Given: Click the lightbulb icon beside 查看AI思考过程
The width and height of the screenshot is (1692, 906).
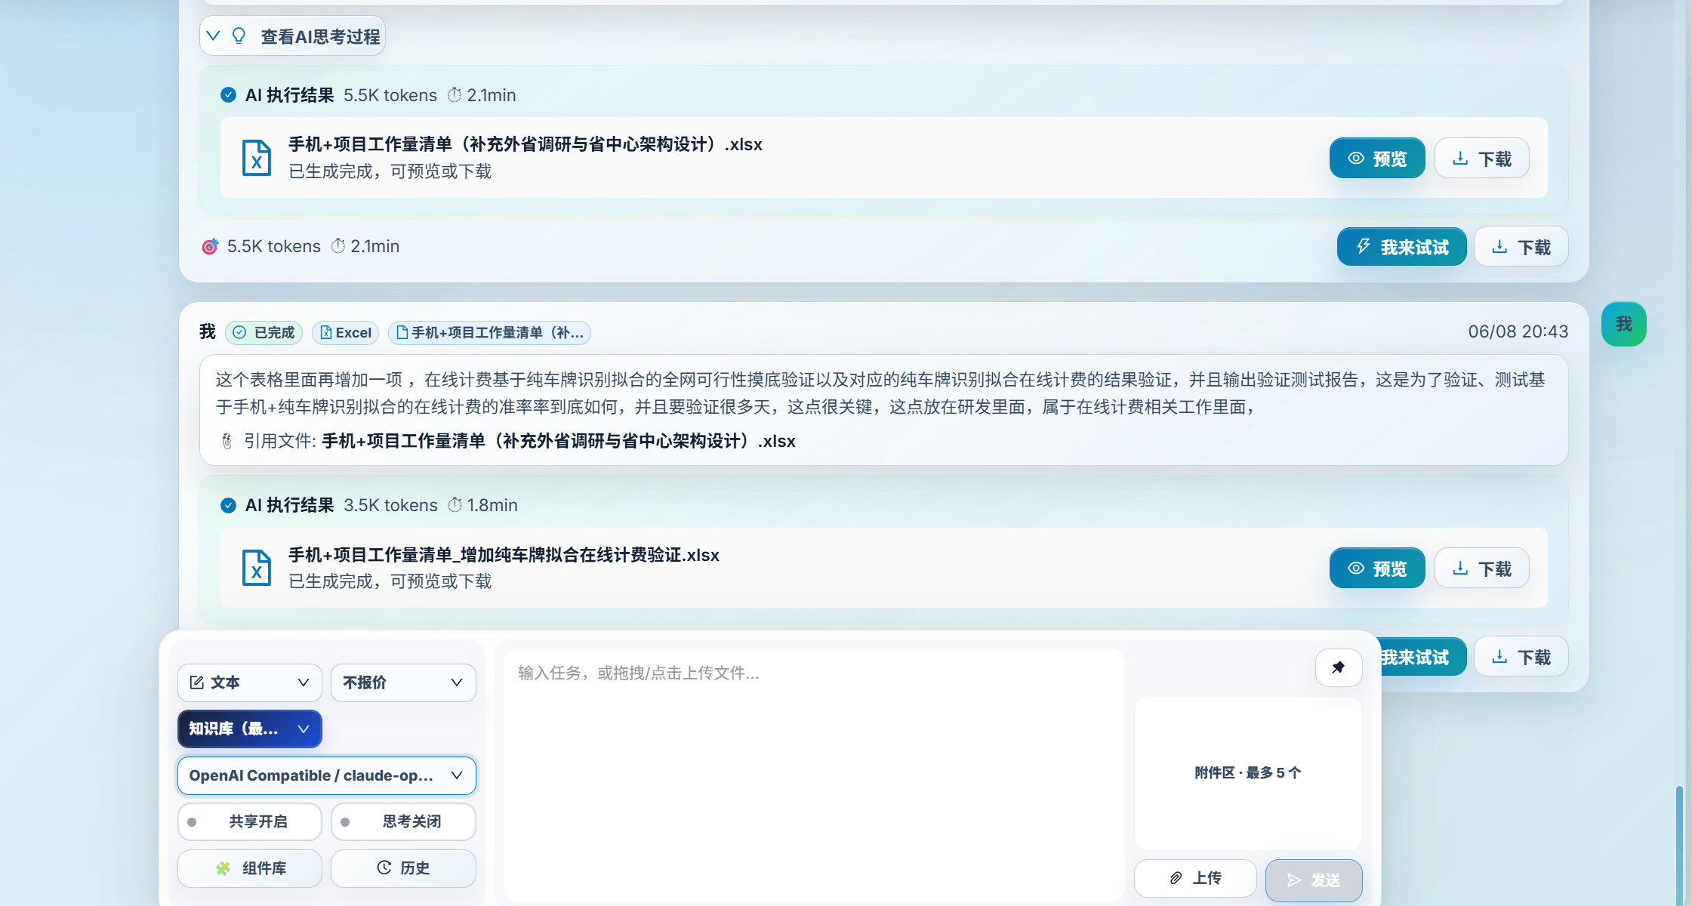Looking at the screenshot, I should tap(239, 36).
